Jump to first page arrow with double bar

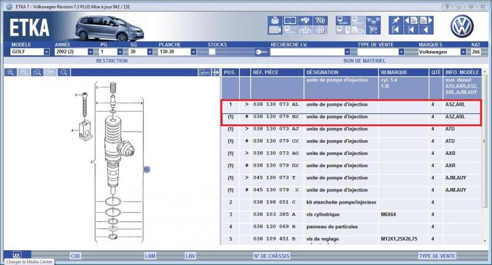click(396, 30)
